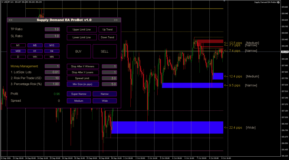Click the 22.4 pips Wide demand zone
This screenshot has width=289, height=160.
[167, 127]
